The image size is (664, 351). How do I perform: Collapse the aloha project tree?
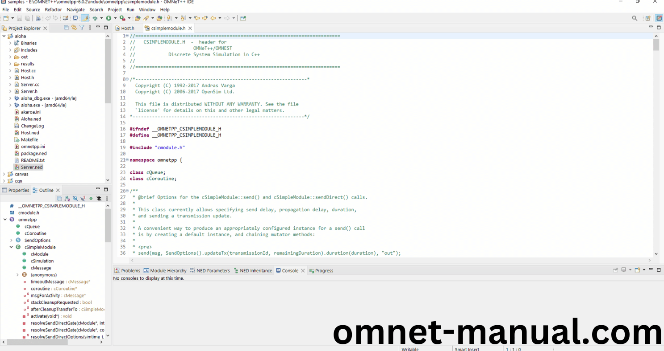[x=4, y=36]
